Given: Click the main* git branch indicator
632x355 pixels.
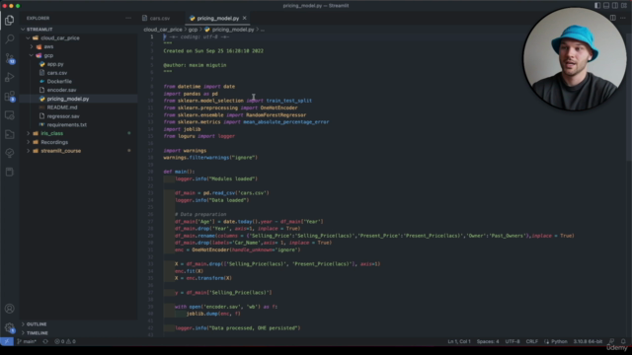Looking at the screenshot, I should pos(27,341).
